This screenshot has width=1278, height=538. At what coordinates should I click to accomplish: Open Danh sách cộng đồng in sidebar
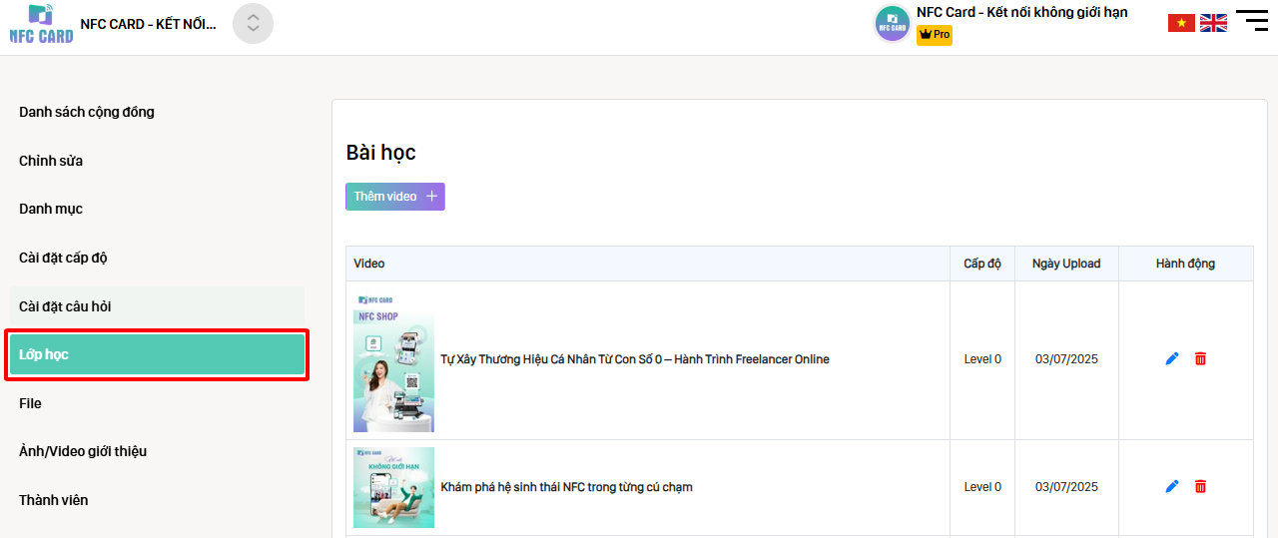pos(87,112)
